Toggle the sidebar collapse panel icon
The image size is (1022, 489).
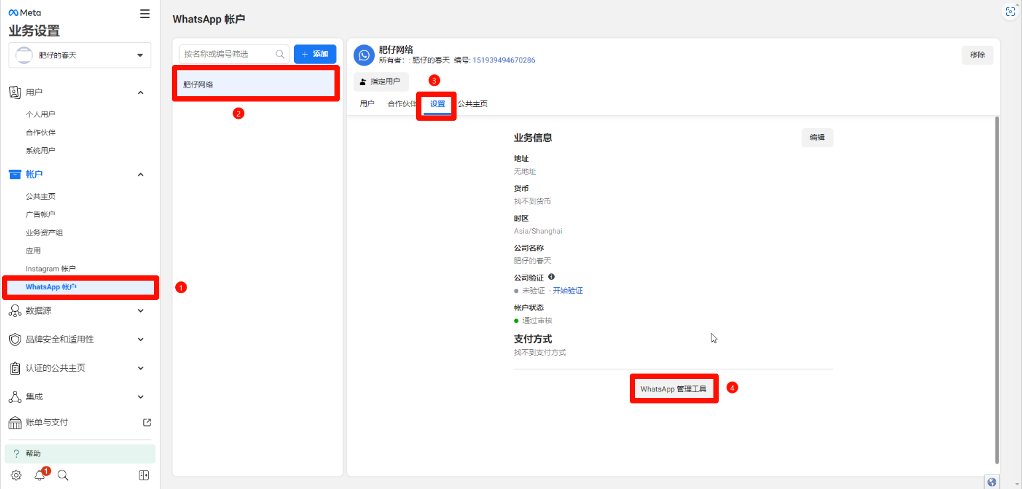144,475
